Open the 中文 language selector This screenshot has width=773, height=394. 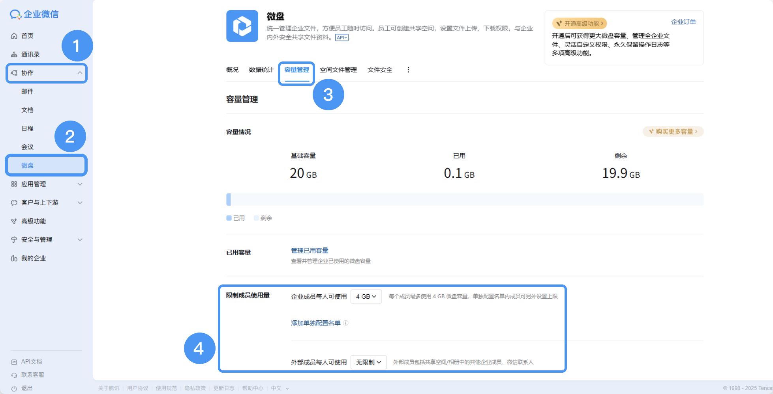(280, 388)
